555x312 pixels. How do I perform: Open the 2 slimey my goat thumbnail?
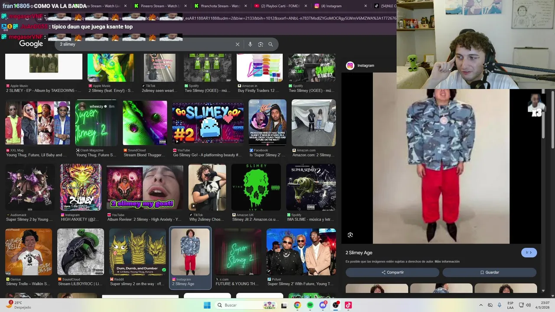coord(145,188)
